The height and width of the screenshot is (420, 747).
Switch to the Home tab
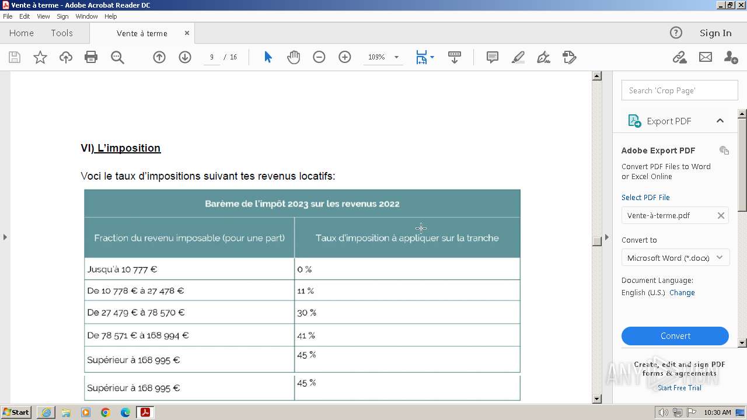point(22,33)
